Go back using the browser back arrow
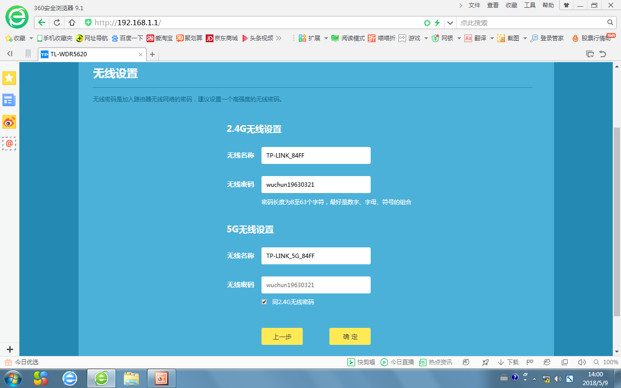Screen dimensions: 621x388 point(42,23)
